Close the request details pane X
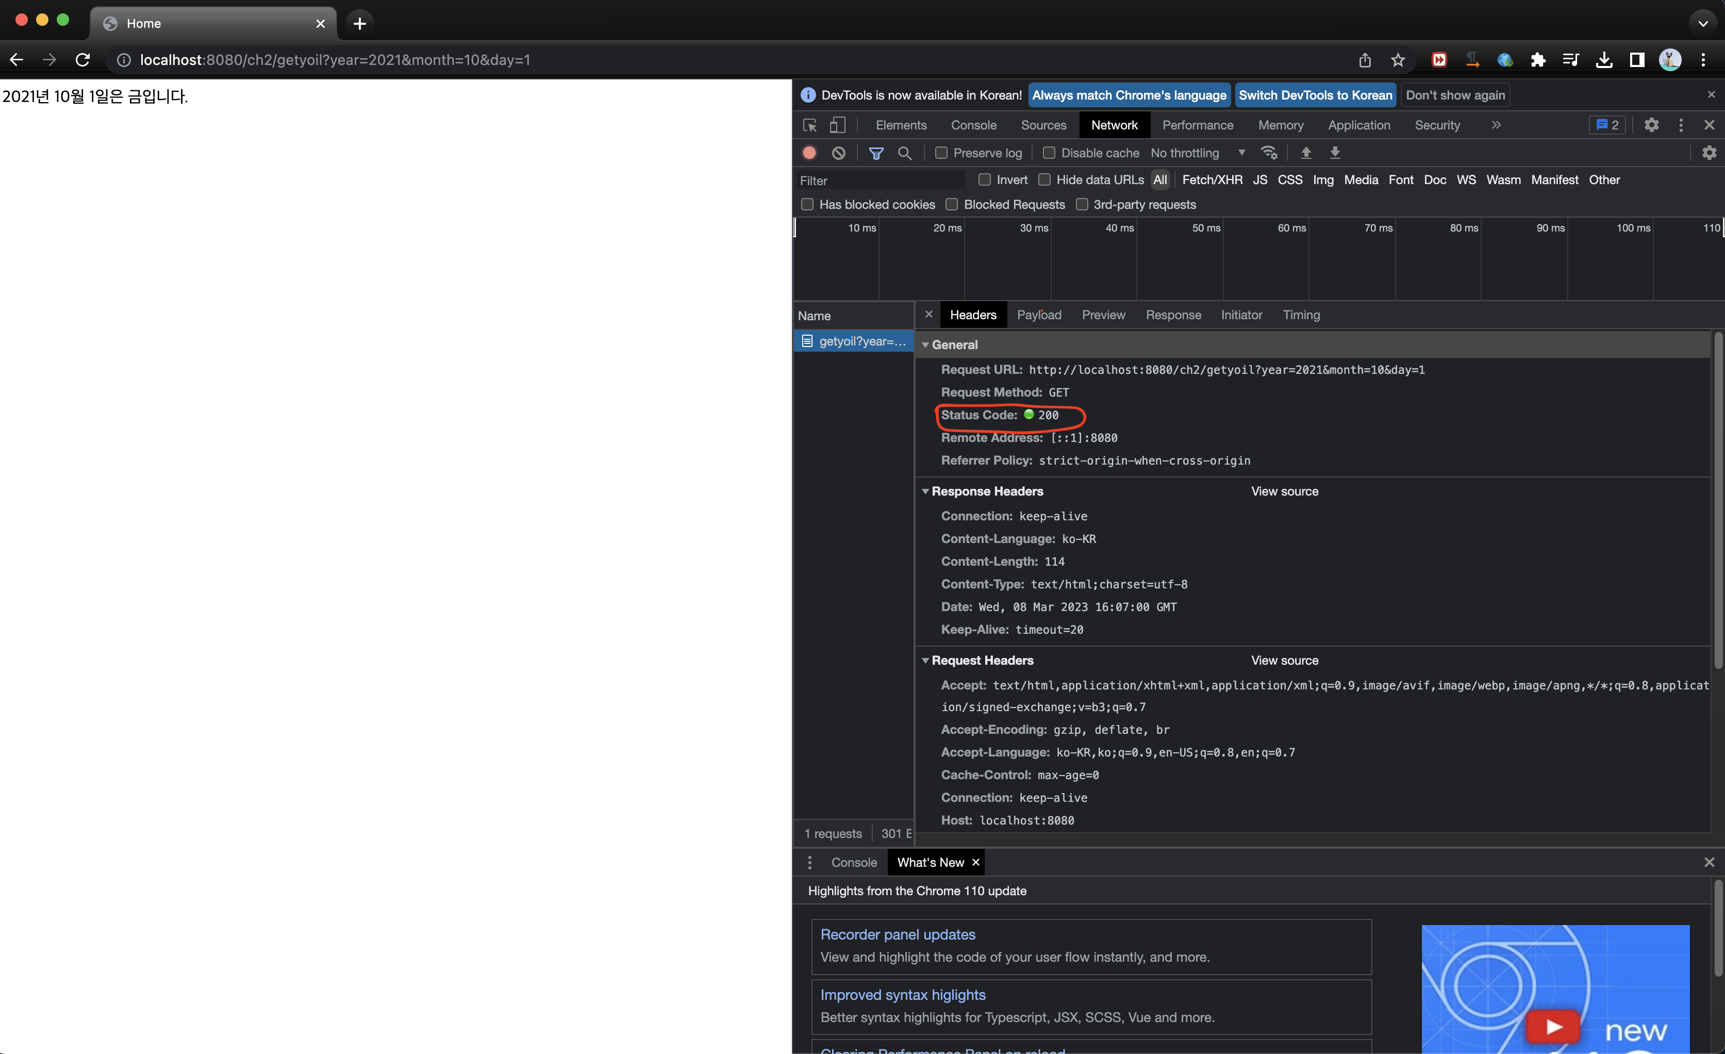The image size is (1725, 1054). [928, 315]
